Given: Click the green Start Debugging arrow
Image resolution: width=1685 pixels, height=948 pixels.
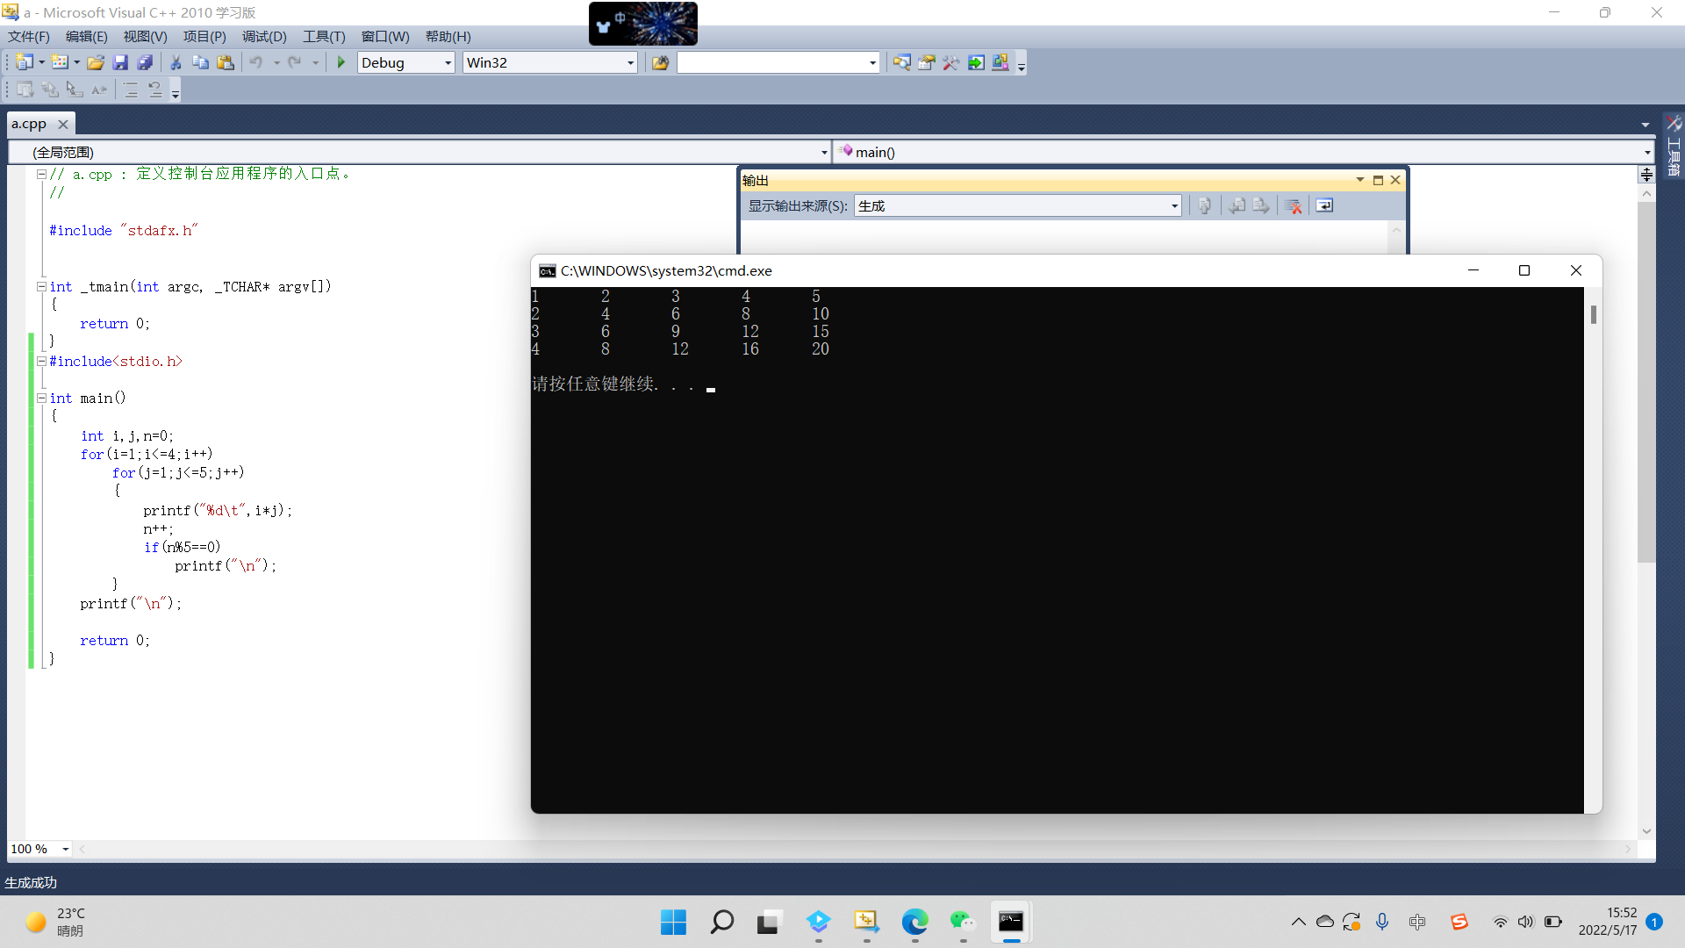Looking at the screenshot, I should [x=341, y=62].
